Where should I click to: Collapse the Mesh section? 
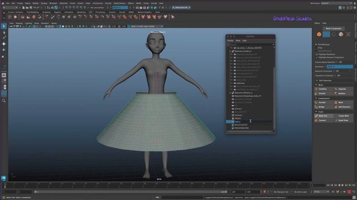316,85
